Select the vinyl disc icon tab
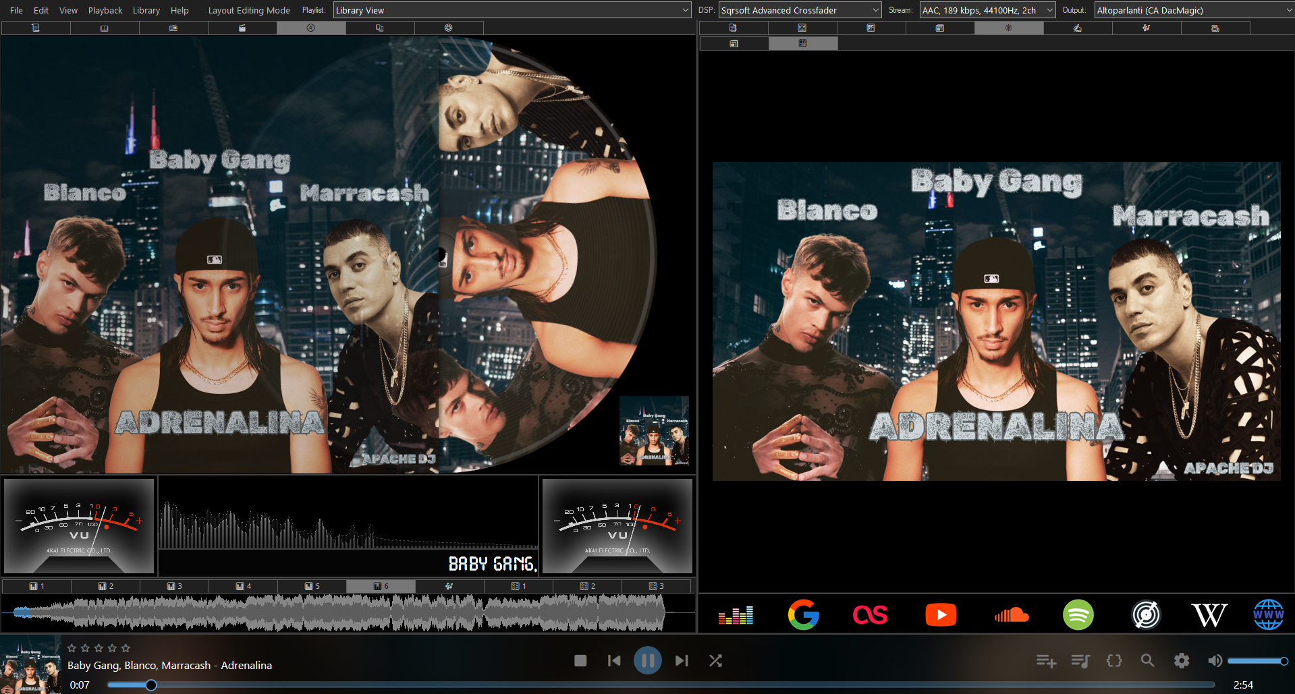1295x694 pixels. [311, 28]
